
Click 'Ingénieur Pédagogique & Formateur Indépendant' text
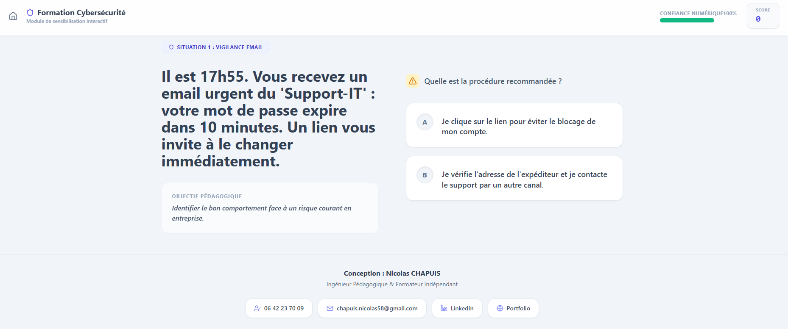tap(392, 284)
